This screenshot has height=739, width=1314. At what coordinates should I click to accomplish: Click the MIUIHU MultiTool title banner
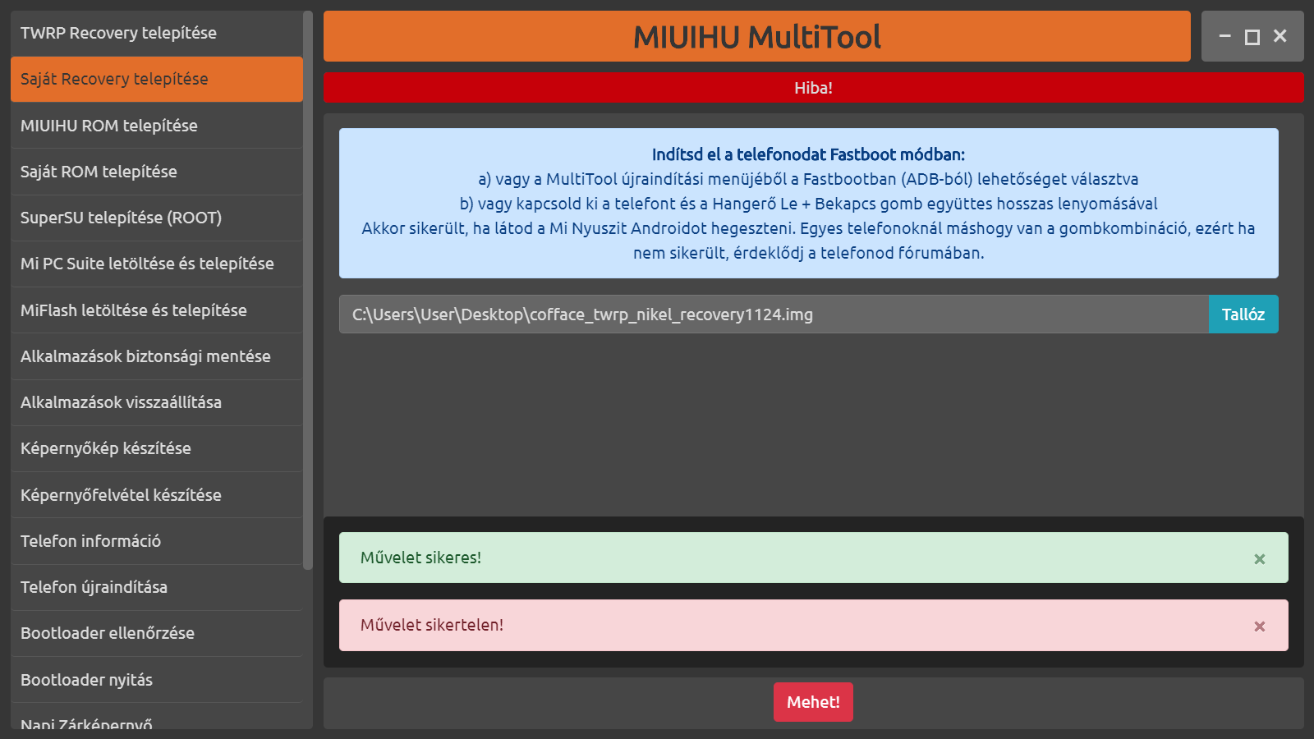(x=757, y=36)
